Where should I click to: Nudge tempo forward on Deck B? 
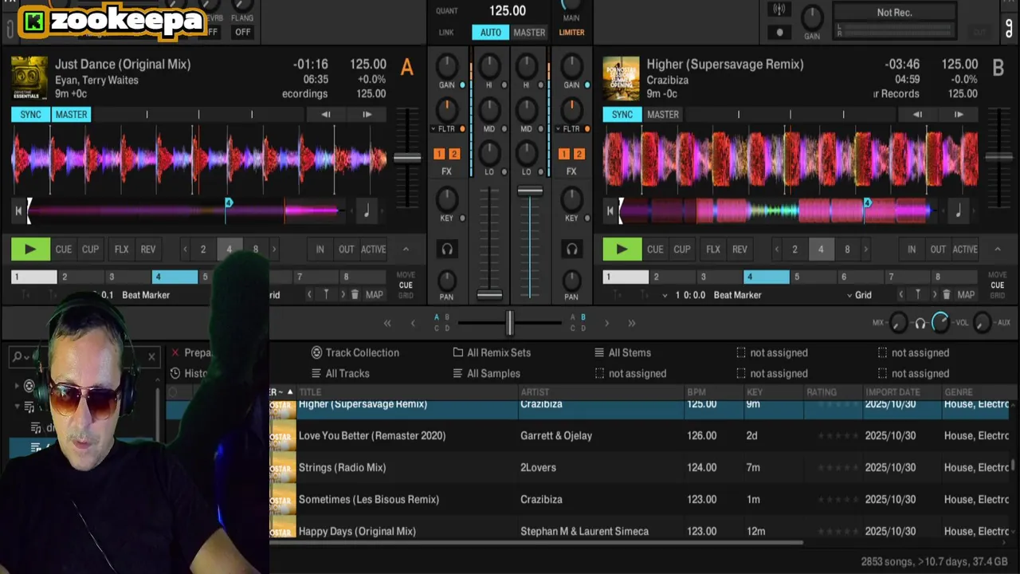959,115
